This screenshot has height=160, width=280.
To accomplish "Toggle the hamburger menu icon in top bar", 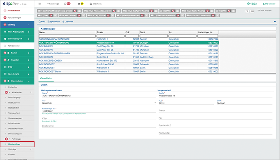I will [40, 4].
